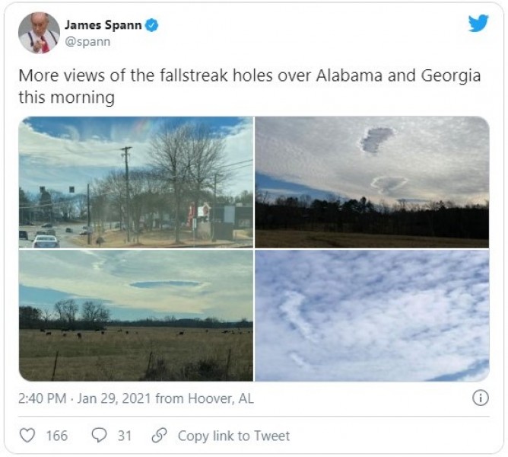Open the close-up cloud streak photo

click(x=372, y=316)
